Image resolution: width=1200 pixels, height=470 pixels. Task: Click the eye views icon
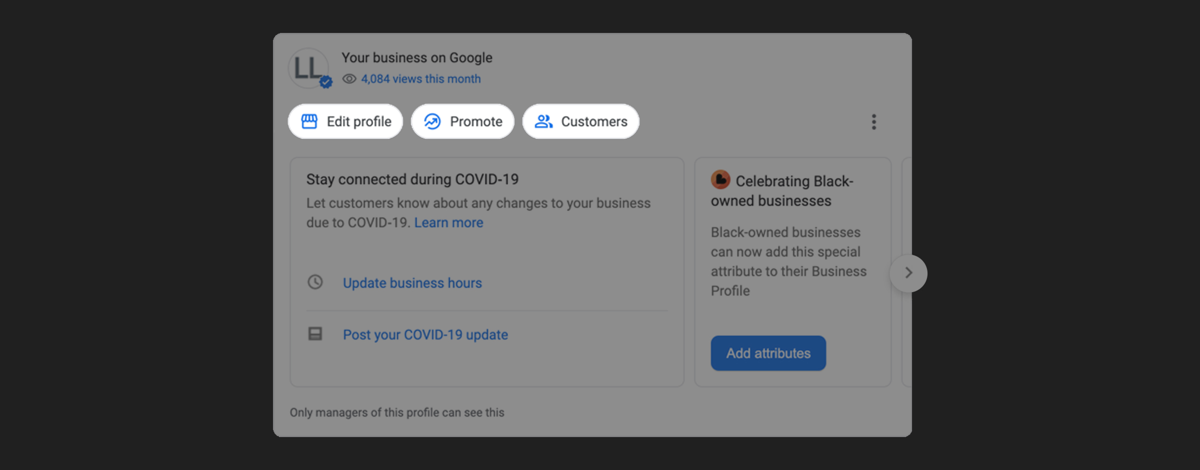click(349, 79)
